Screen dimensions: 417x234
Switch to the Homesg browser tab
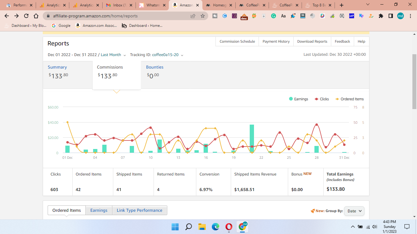coord(219,5)
